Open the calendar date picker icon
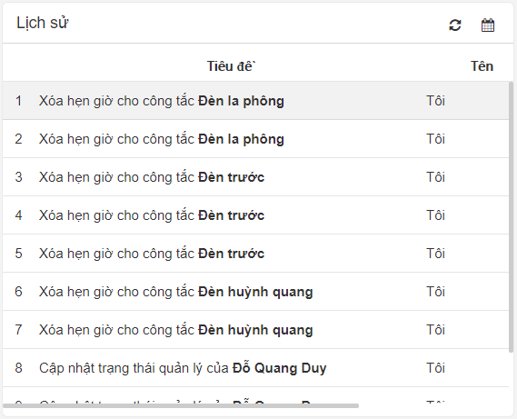 [488, 25]
